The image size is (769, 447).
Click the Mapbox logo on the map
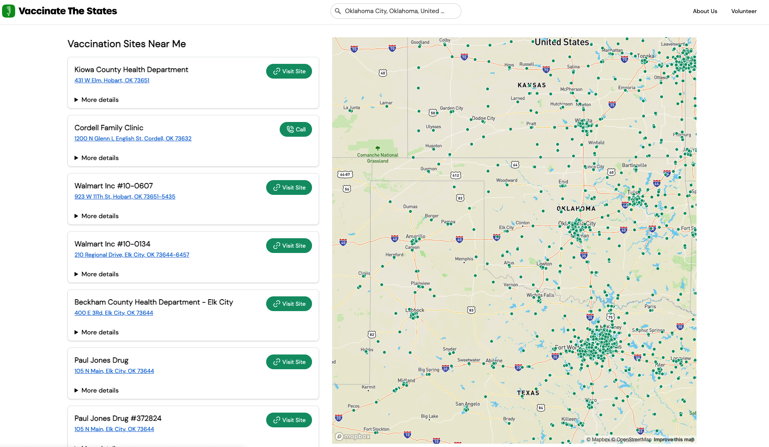tap(353, 436)
